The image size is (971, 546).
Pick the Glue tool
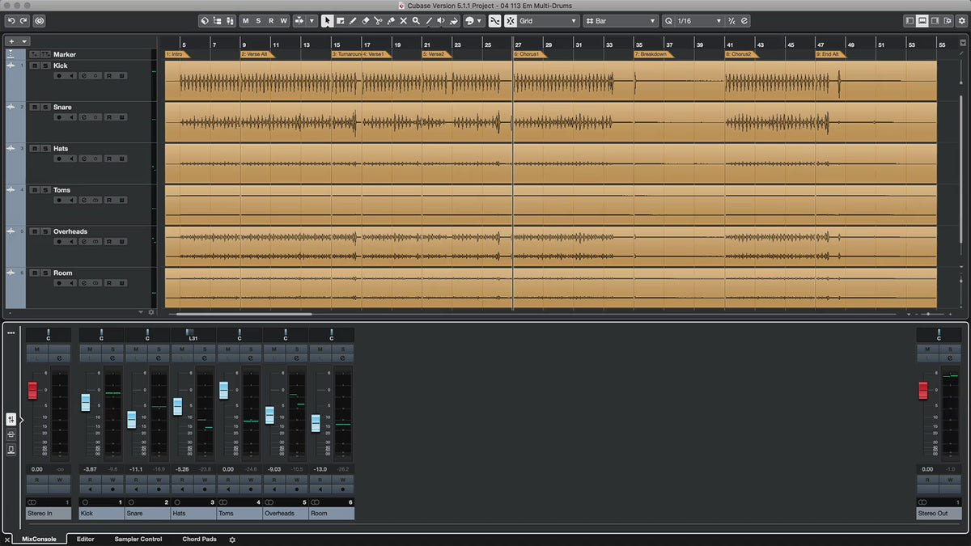point(391,21)
